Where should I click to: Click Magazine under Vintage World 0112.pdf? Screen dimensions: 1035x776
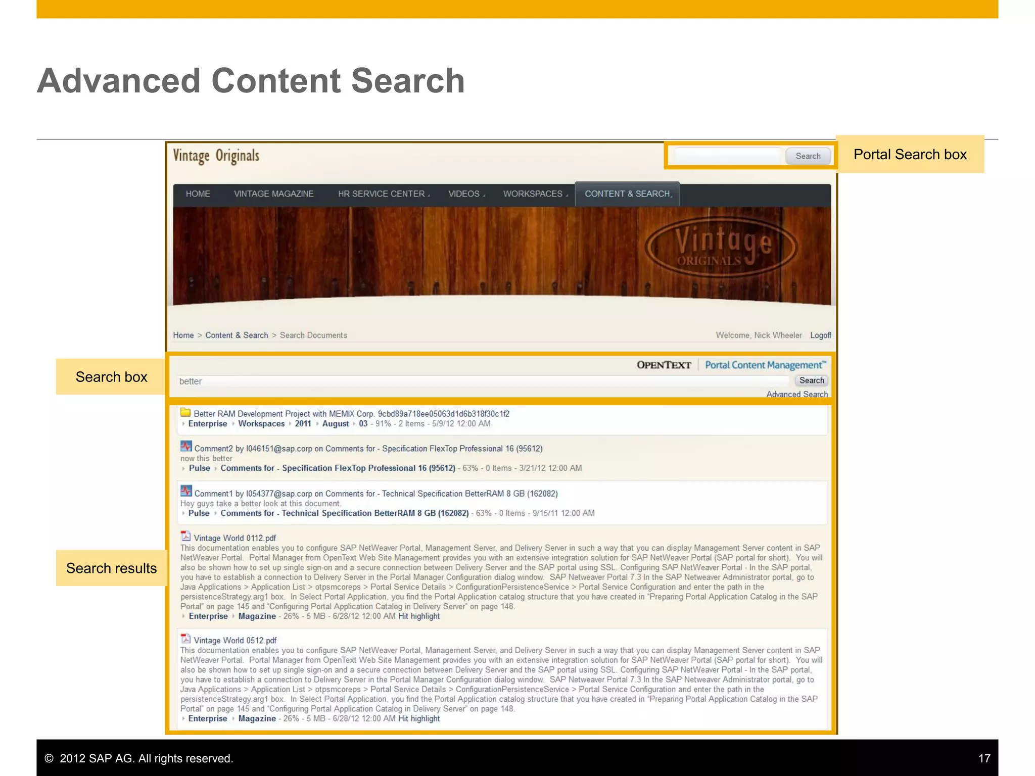point(257,616)
